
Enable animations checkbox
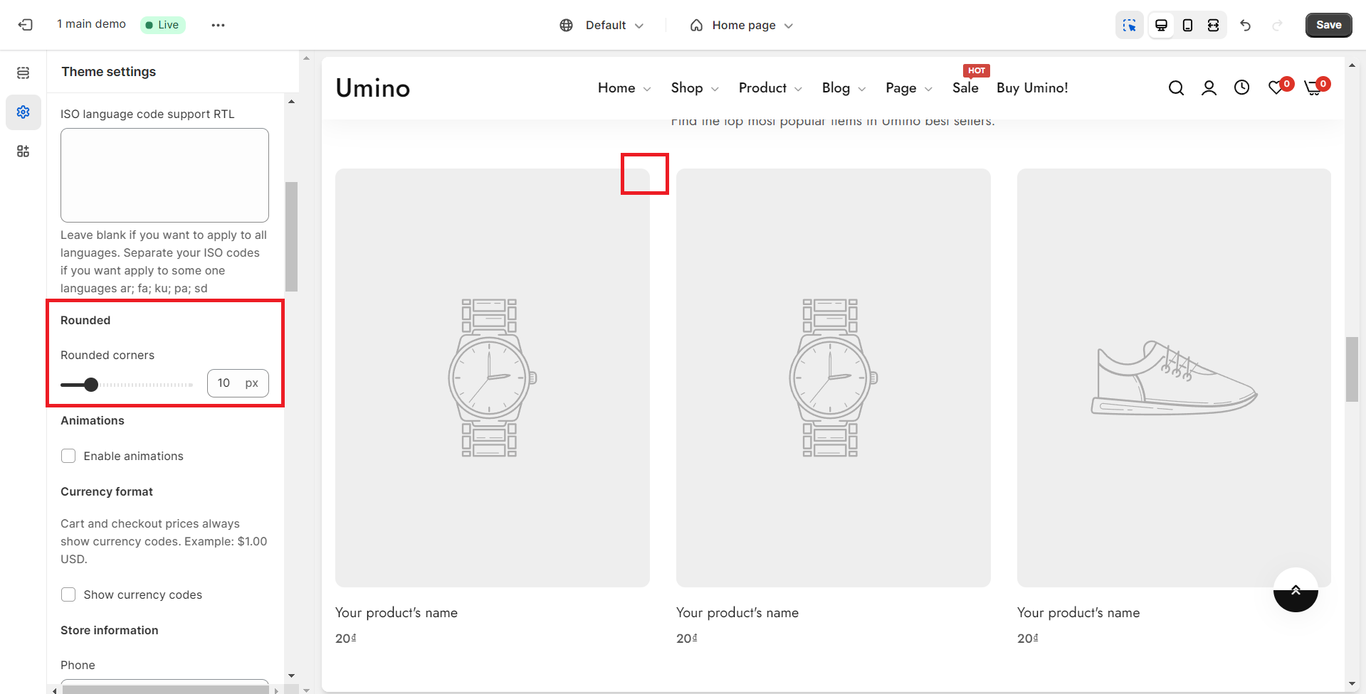pyautogui.click(x=68, y=456)
